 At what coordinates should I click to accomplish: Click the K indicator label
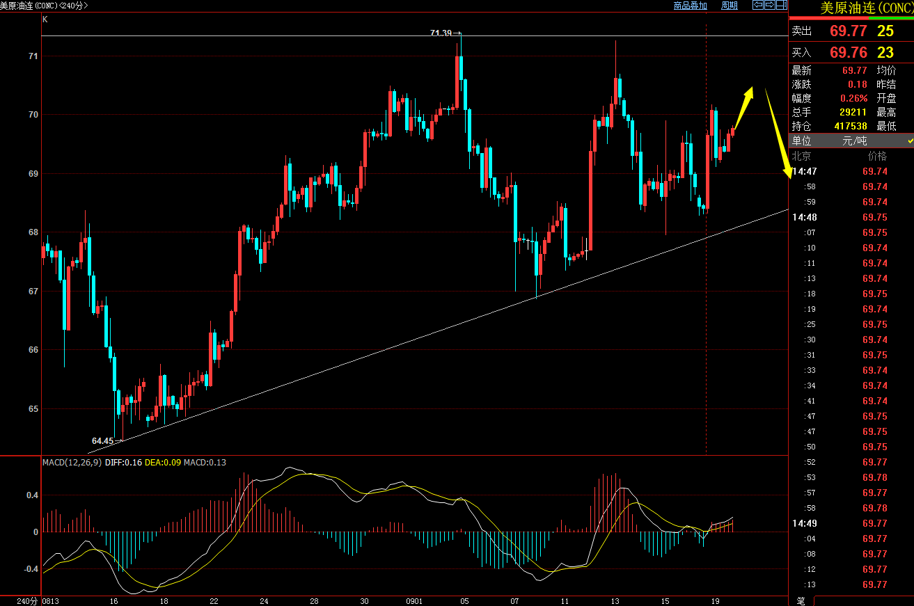coord(45,19)
